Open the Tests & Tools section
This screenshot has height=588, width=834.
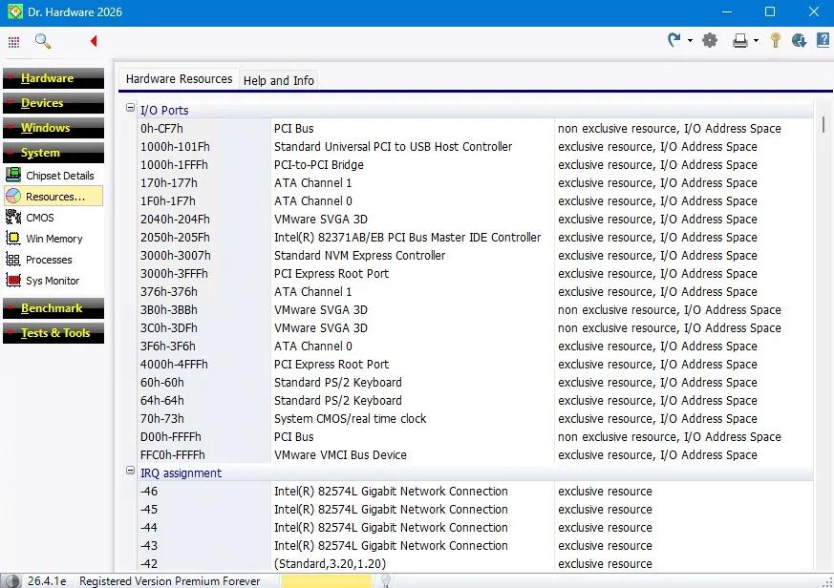point(53,333)
